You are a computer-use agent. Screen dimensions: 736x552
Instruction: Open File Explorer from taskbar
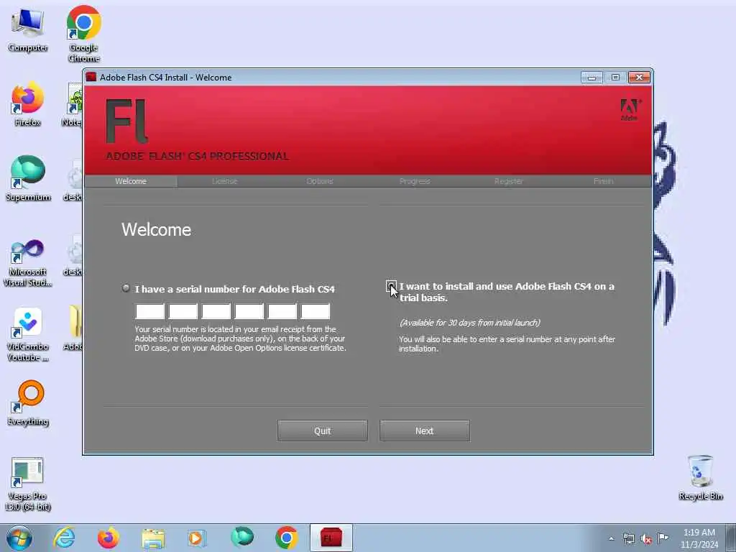[x=153, y=538]
